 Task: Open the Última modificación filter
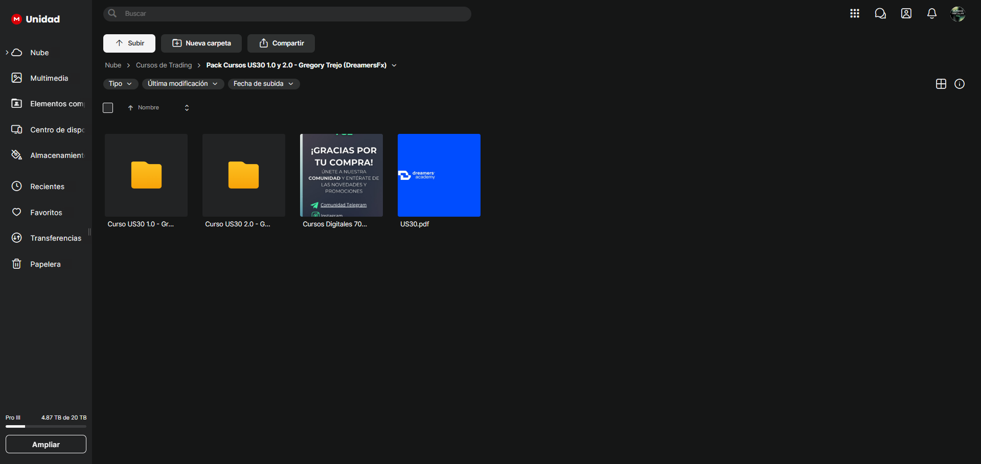[x=182, y=84]
